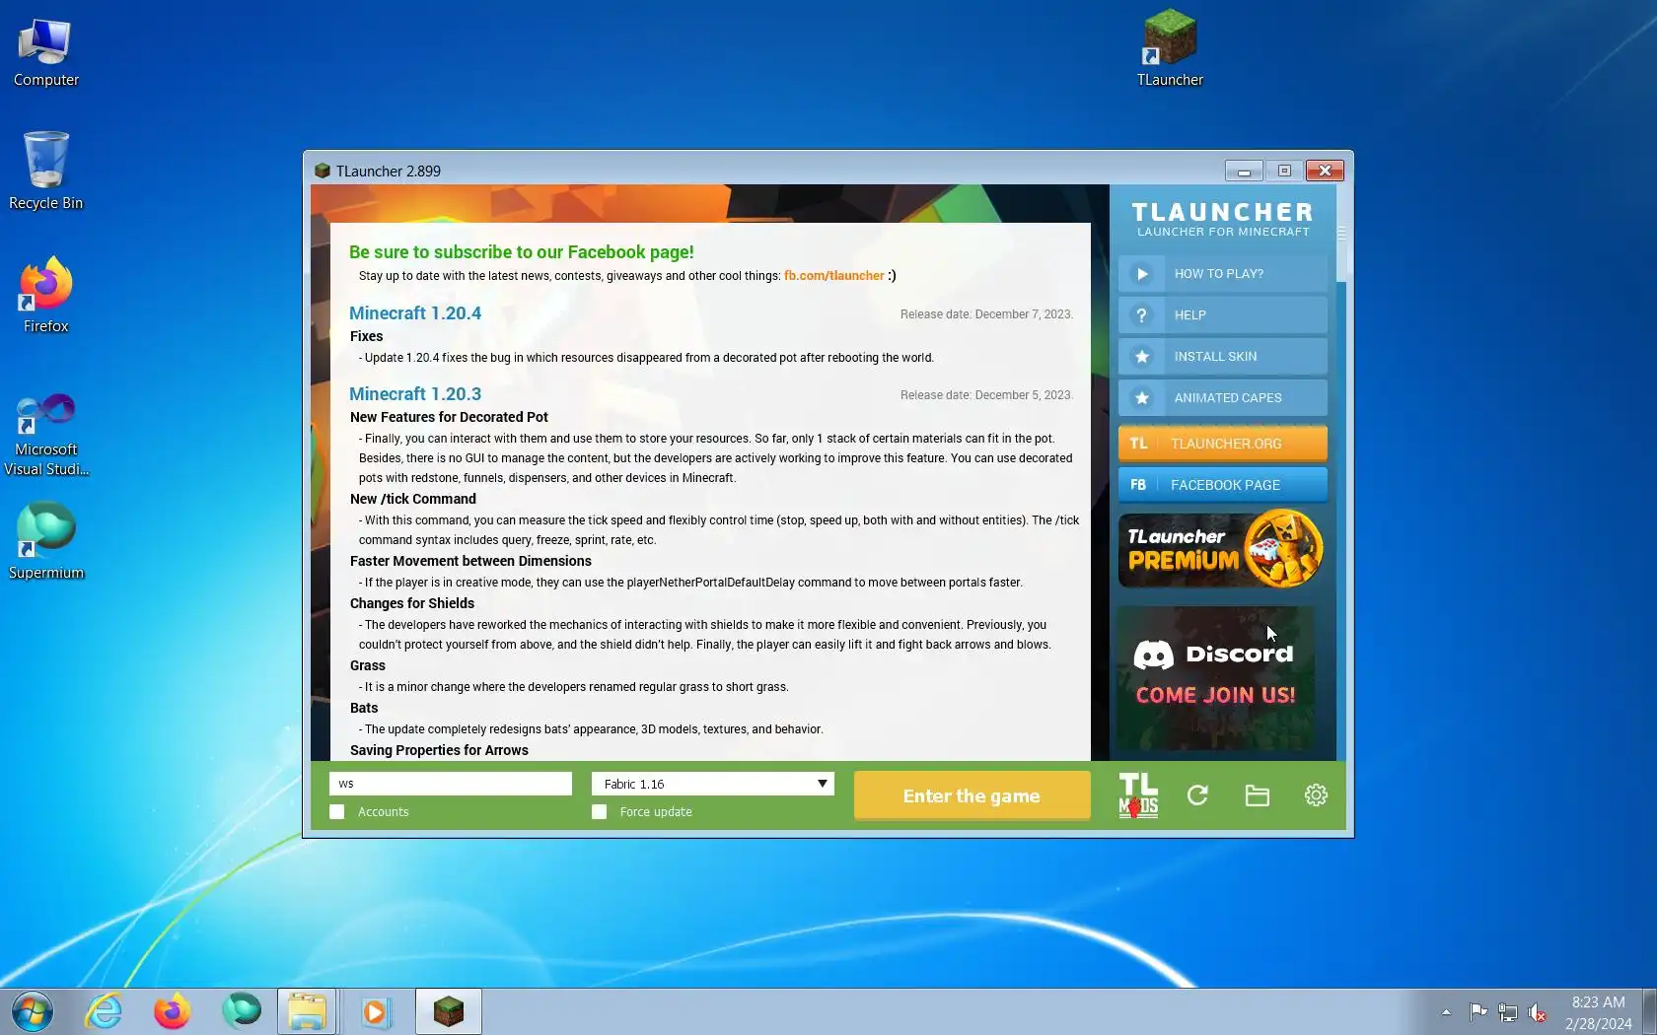
Task: Select the TLauncher desktop shortcut
Action: point(1170,48)
